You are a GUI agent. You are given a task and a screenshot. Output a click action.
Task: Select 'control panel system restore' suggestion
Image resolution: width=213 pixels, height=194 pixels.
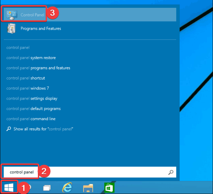coord(31,58)
